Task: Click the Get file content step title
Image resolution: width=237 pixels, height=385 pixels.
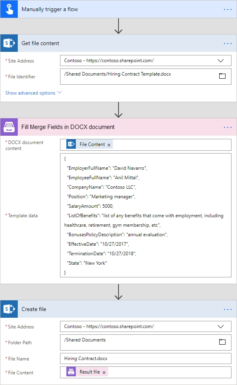Action: pyautogui.click(x=40, y=43)
